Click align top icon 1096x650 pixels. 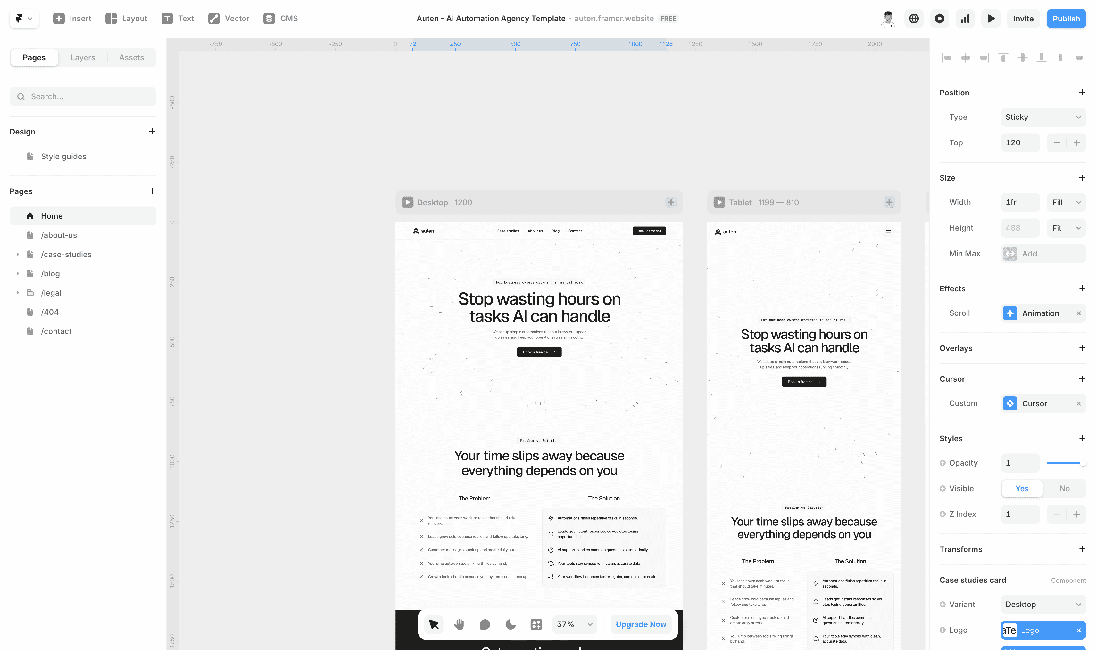click(1003, 57)
